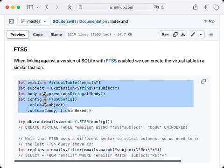Viewport: 224px width, 168px height.
Task: Reload the github.com page
Action: pos(162,7)
